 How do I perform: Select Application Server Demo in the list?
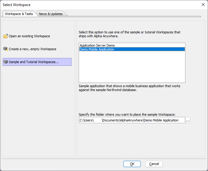point(132,45)
